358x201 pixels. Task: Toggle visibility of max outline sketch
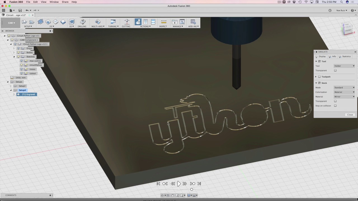(22, 61)
